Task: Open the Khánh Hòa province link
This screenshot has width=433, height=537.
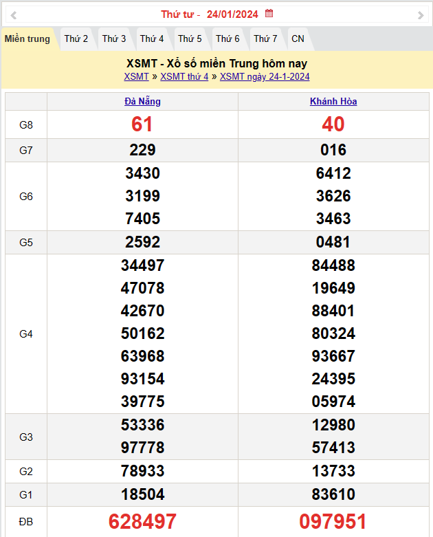Action: (x=333, y=101)
